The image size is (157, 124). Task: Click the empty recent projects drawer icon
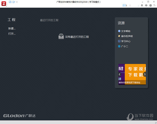[x=61, y=36]
